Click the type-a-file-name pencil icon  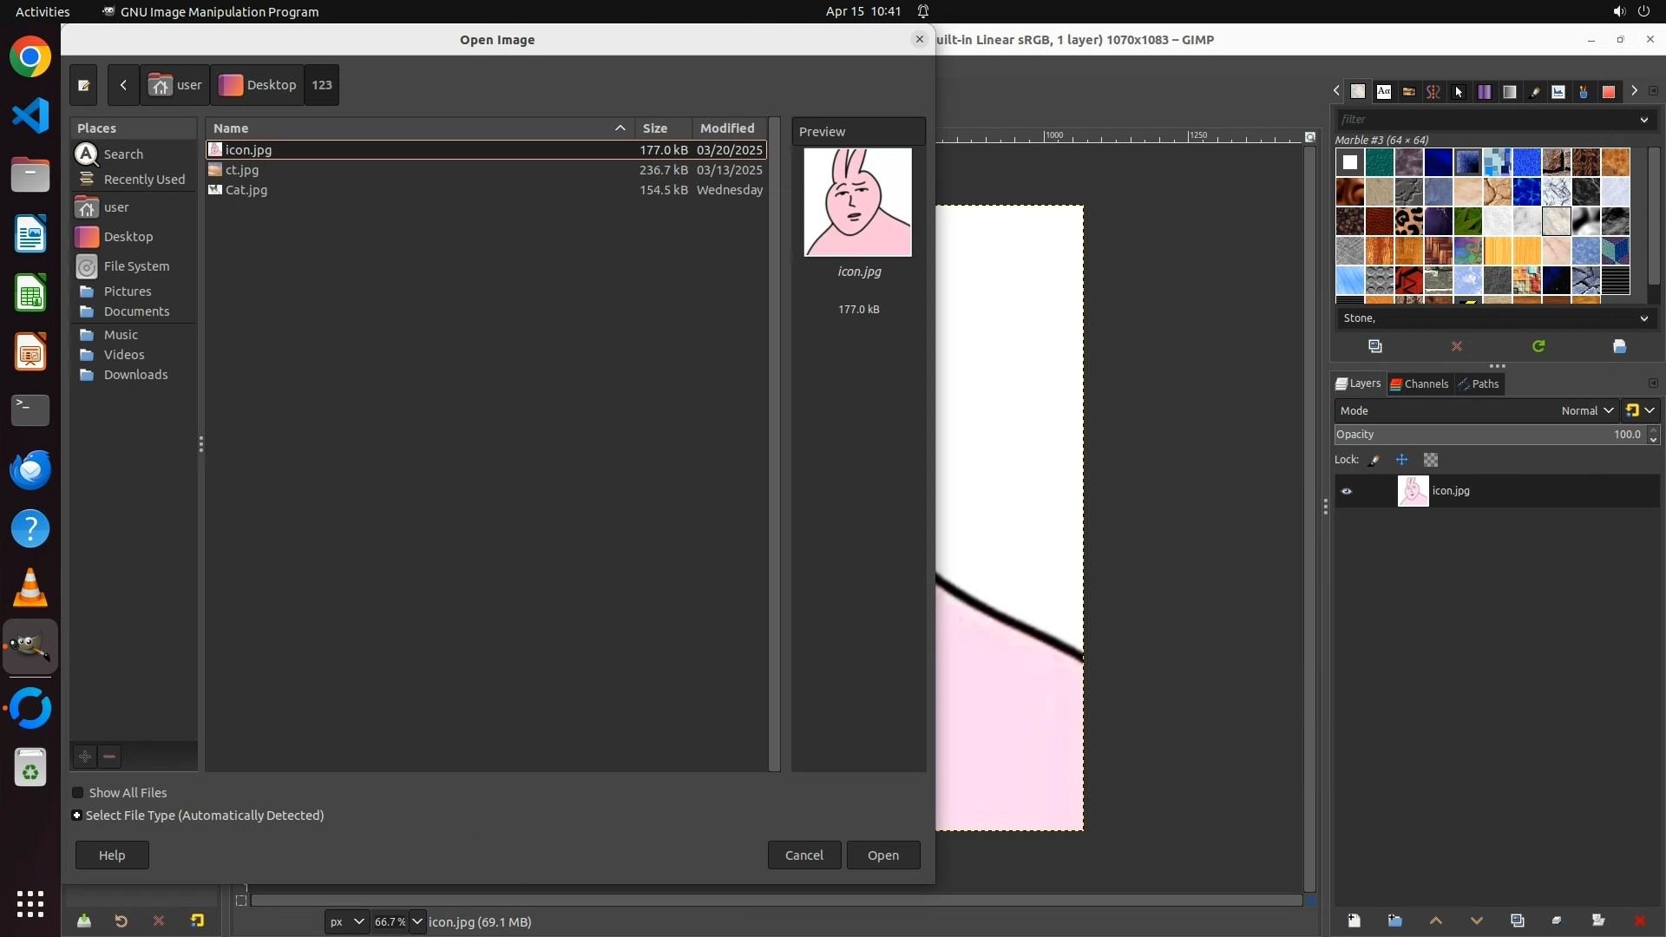(x=84, y=85)
